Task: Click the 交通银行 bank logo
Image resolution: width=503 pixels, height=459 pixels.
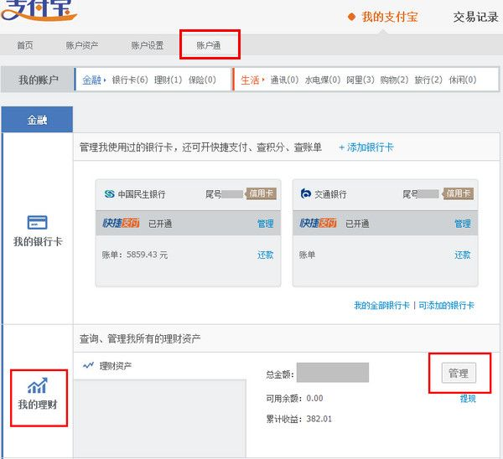Action: pos(306,193)
